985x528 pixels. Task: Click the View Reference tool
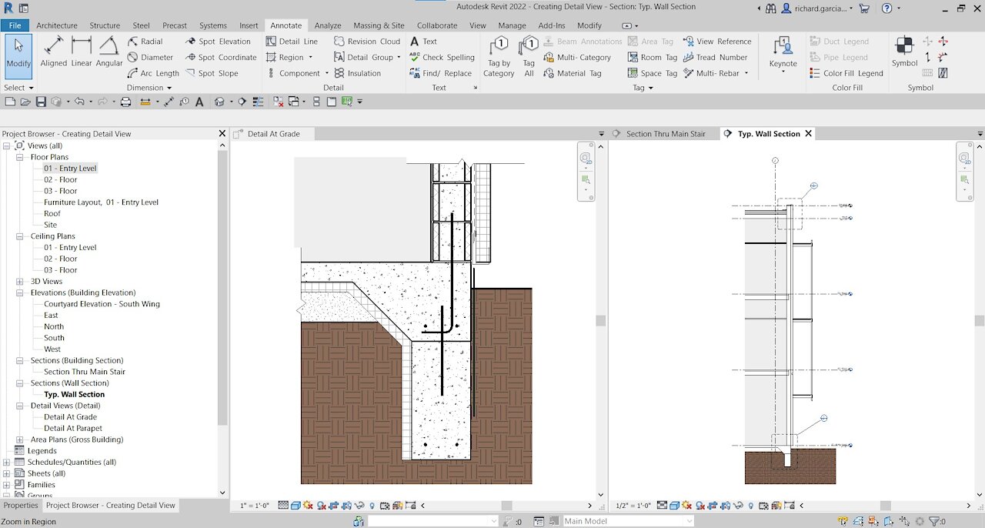pos(716,42)
